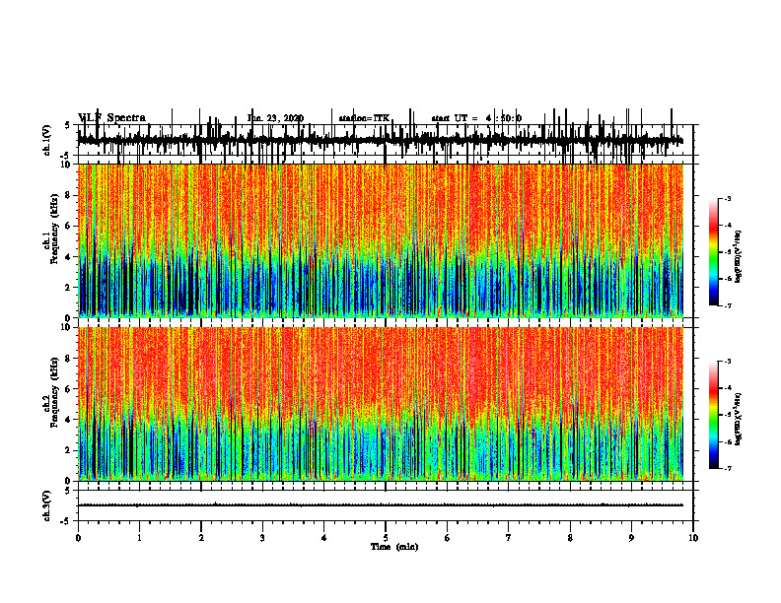The height and width of the screenshot is (603, 781).
Task: Click the "4" tick on ch.2 frequency axis
Action: point(68,420)
